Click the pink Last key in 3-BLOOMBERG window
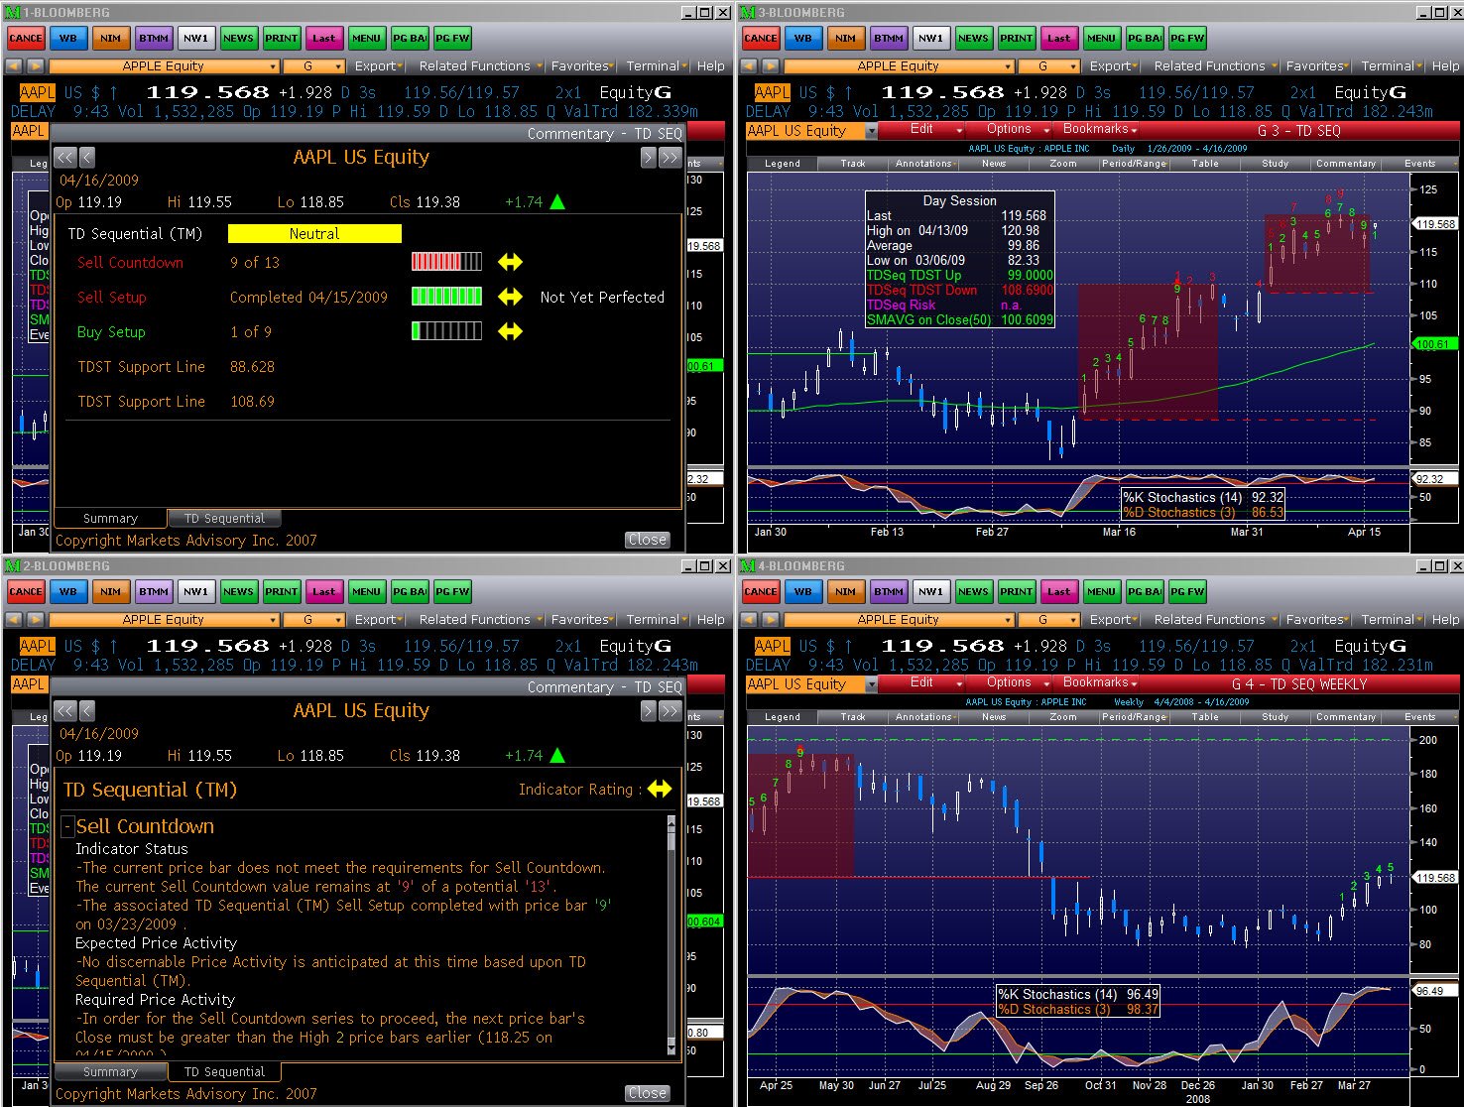Viewport: 1464px width, 1107px height. [1059, 38]
